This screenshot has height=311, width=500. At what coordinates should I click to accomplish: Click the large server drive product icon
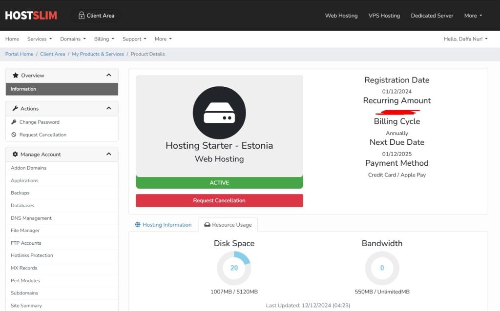coord(219,113)
